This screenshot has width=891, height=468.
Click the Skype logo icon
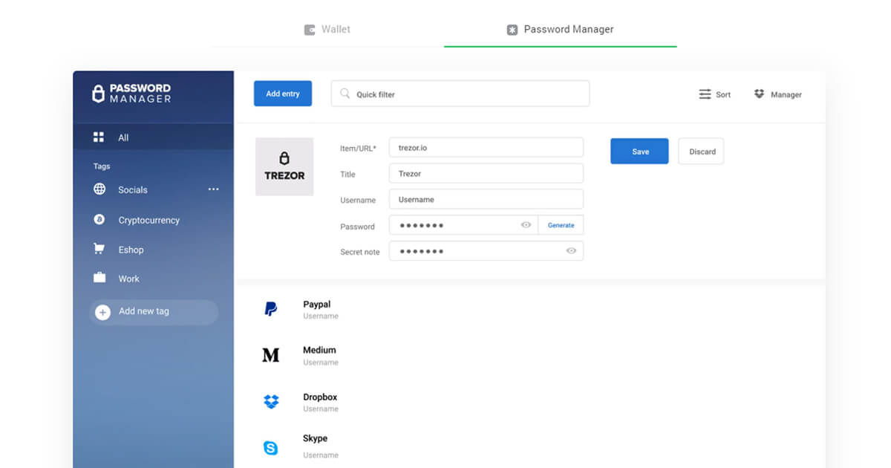pyautogui.click(x=271, y=448)
